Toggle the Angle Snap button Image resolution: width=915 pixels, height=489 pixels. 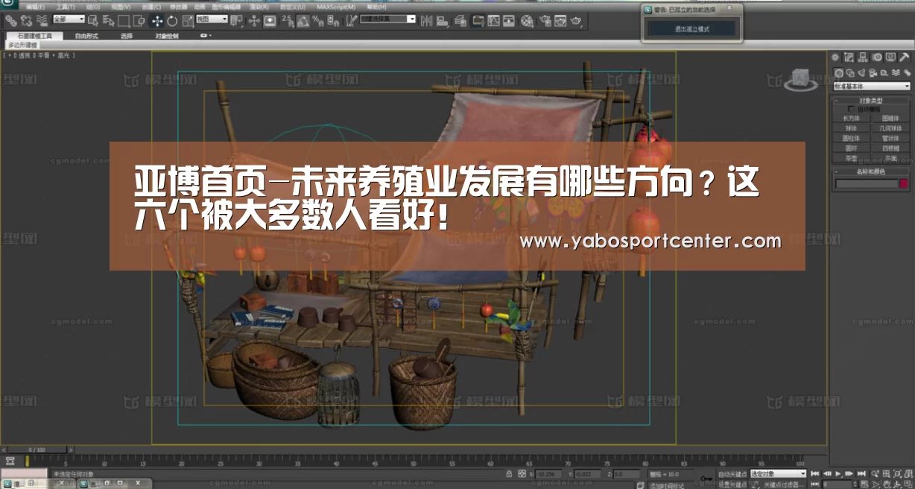coord(303,20)
